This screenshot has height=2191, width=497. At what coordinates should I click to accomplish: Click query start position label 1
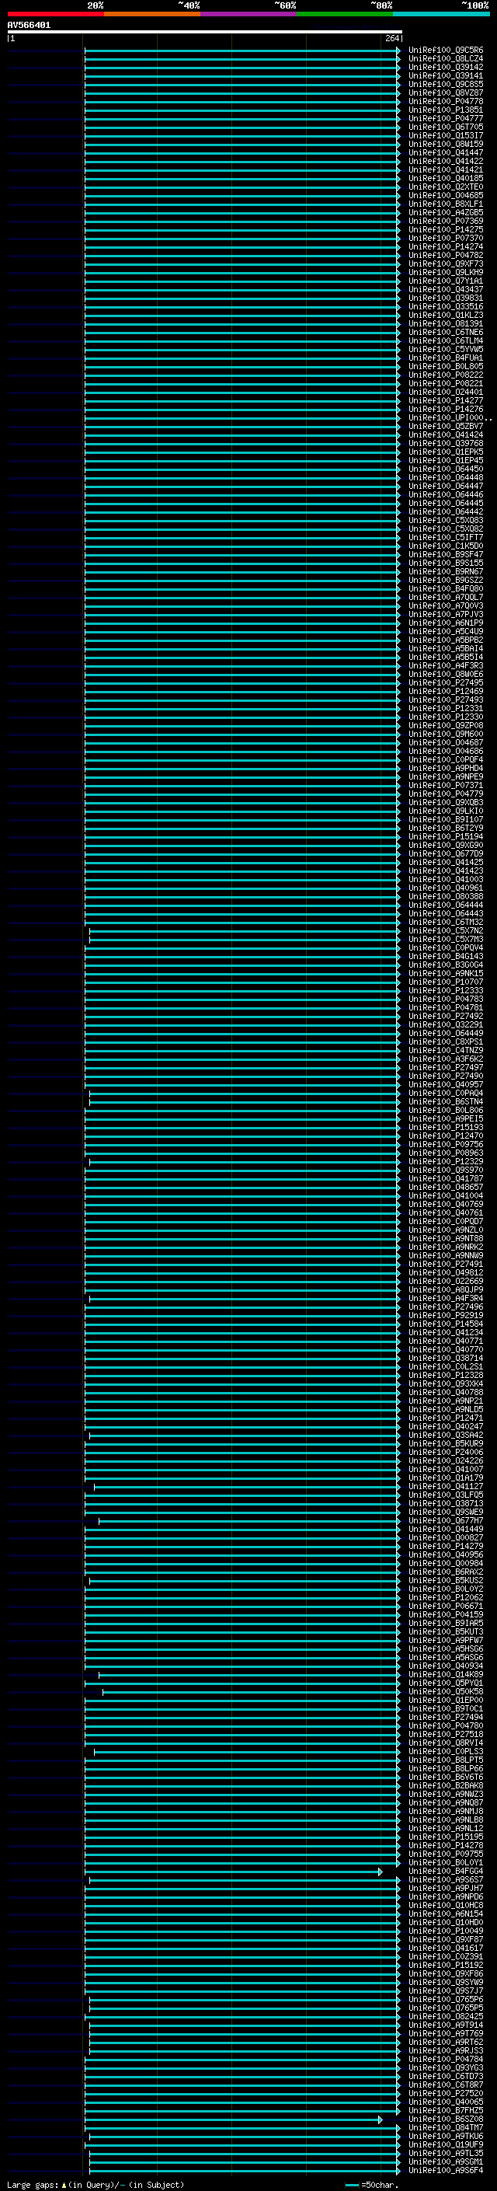12,38
